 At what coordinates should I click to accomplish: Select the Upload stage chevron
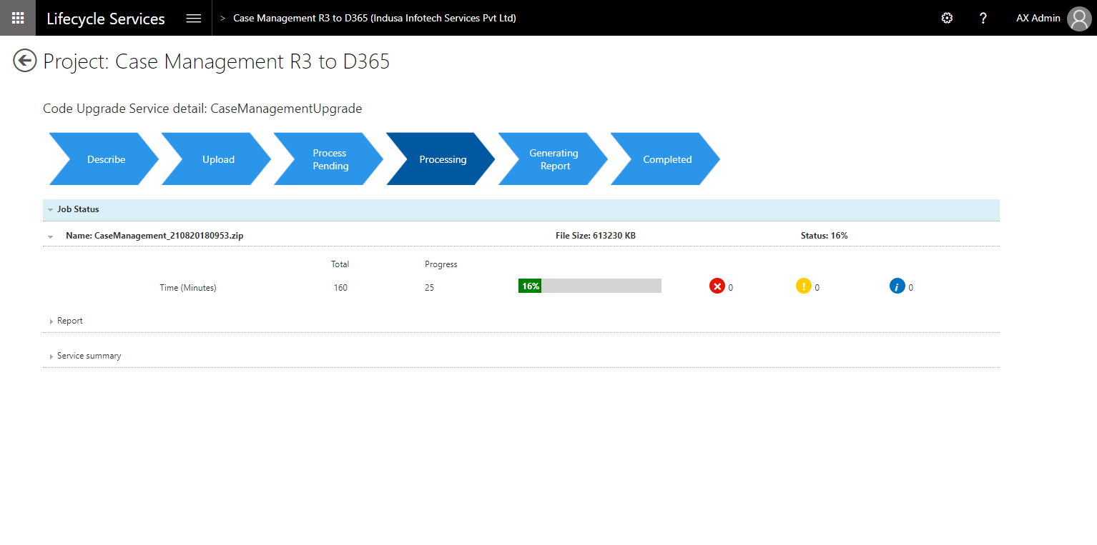218,159
